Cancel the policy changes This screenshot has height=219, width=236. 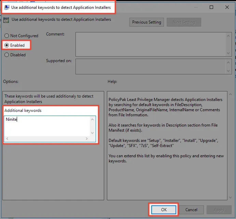[191, 210]
